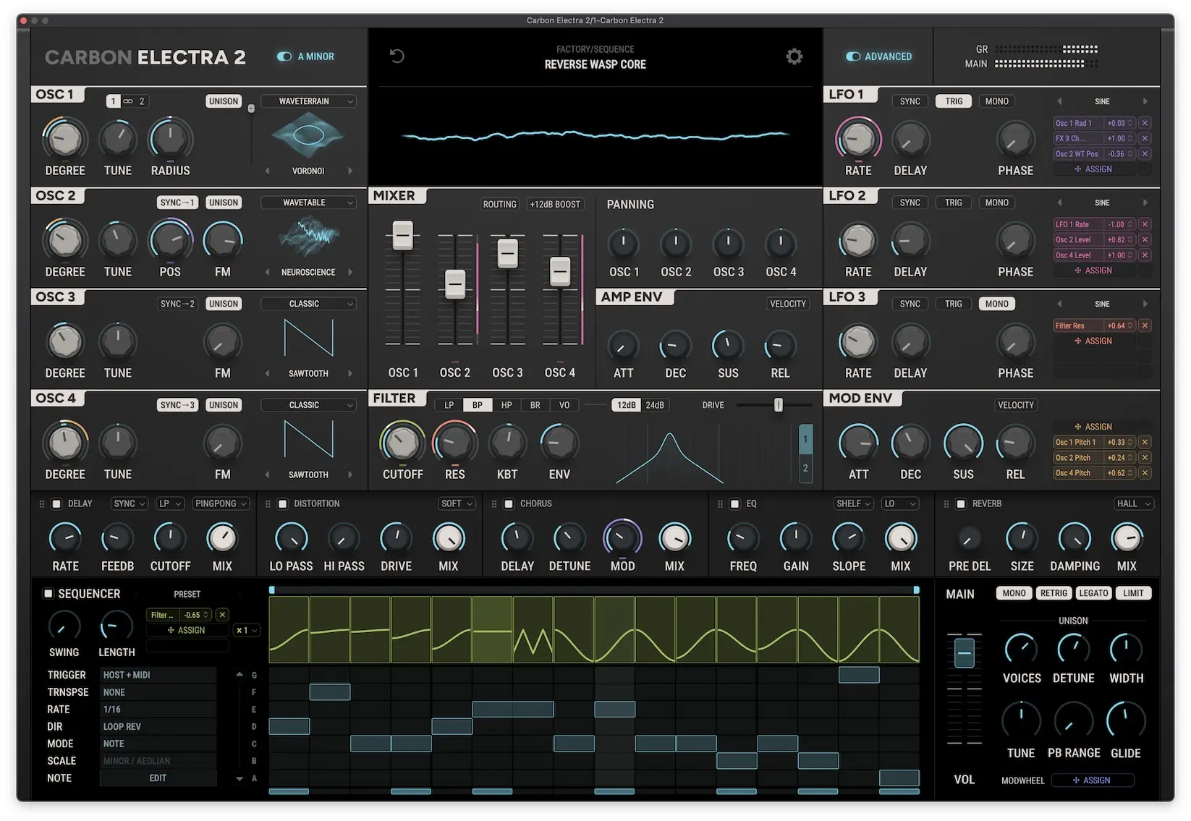
Task: Click the note scroll-up arrow in sequencer
Action: click(240, 675)
